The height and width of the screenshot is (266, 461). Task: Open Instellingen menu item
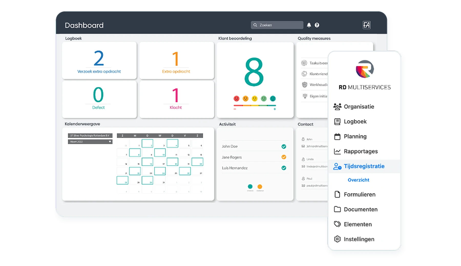click(364, 239)
